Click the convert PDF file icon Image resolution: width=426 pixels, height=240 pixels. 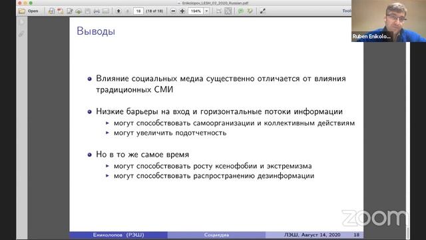point(61,11)
